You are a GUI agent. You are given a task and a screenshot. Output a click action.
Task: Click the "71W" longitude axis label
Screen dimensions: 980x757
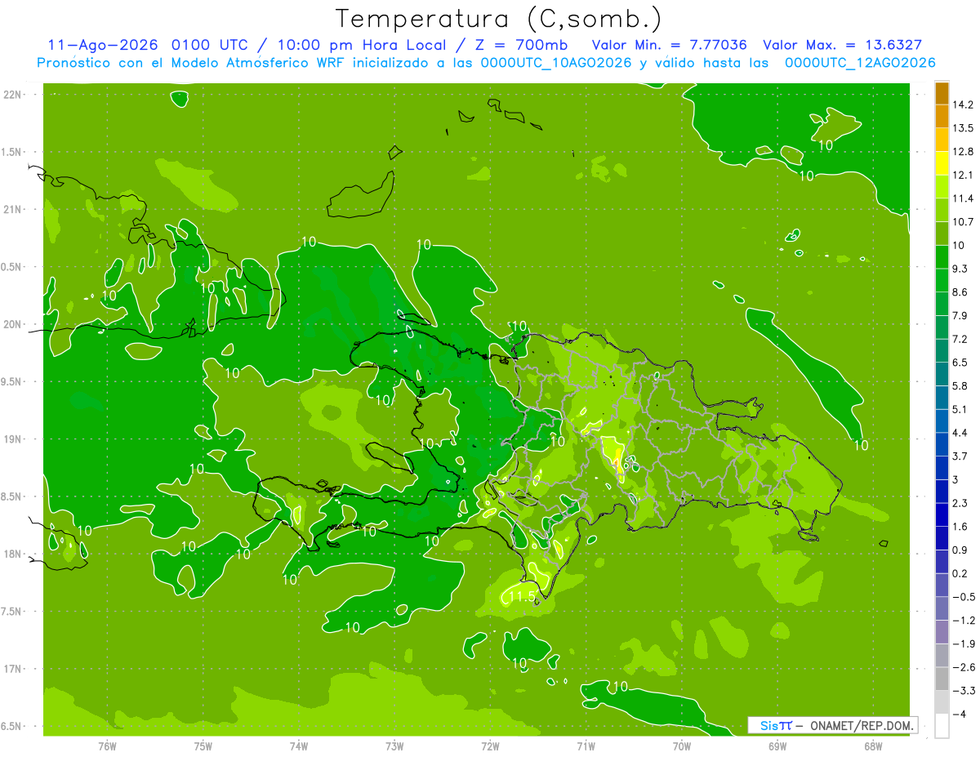point(586,746)
